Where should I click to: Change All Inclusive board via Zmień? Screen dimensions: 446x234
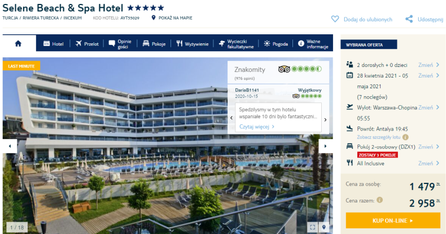point(428,163)
